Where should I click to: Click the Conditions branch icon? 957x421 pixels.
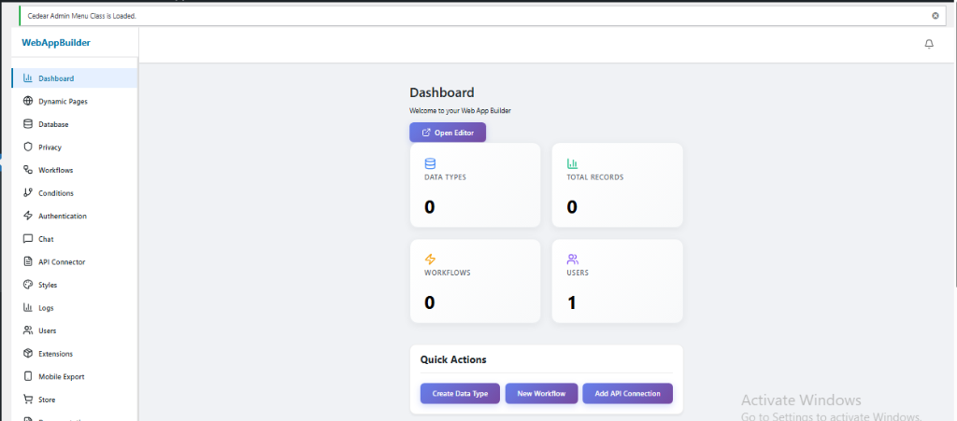point(27,192)
